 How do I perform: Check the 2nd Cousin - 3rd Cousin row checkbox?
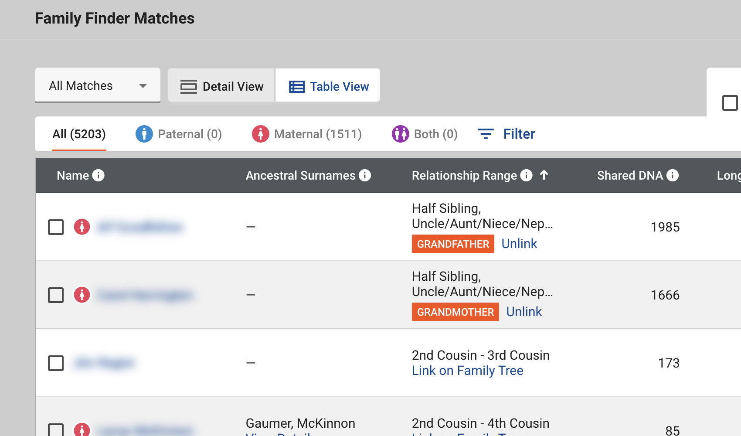[x=56, y=363]
